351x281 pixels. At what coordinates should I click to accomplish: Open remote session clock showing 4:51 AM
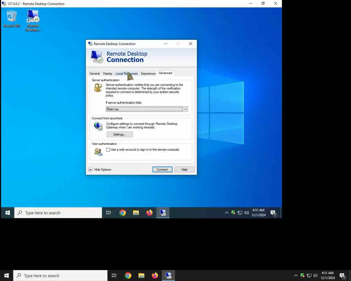tap(259, 213)
